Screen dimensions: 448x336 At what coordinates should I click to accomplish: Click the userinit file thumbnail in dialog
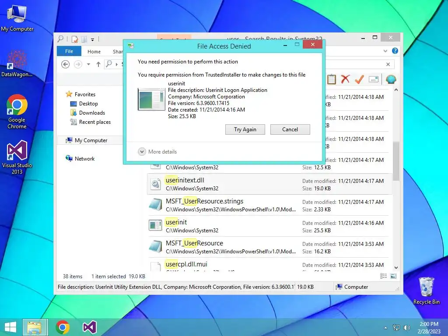click(x=151, y=99)
